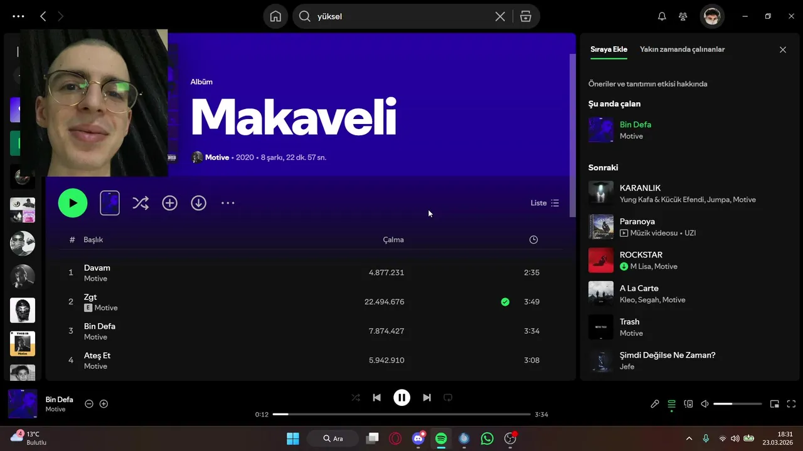The width and height of the screenshot is (803, 451).
Task: Toggle the queue view icon
Action: pos(671,404)
